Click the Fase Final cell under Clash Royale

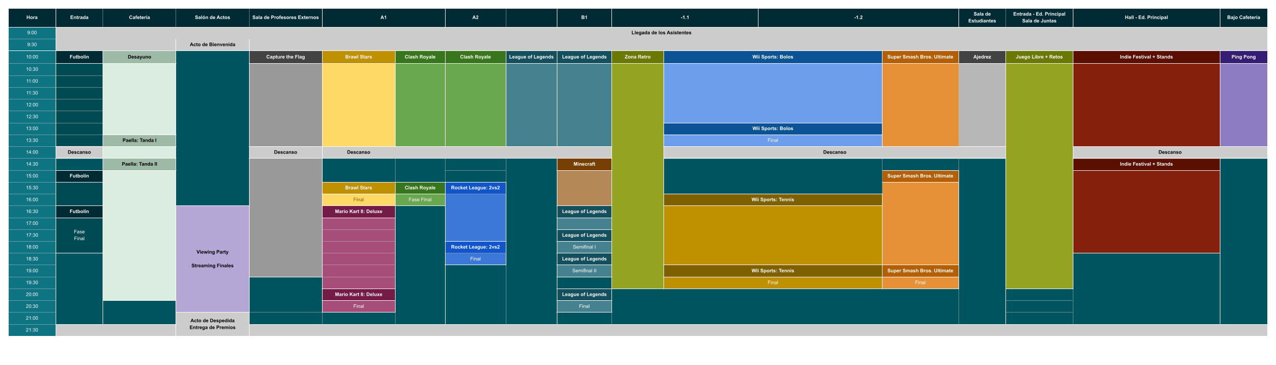[420, 200]
